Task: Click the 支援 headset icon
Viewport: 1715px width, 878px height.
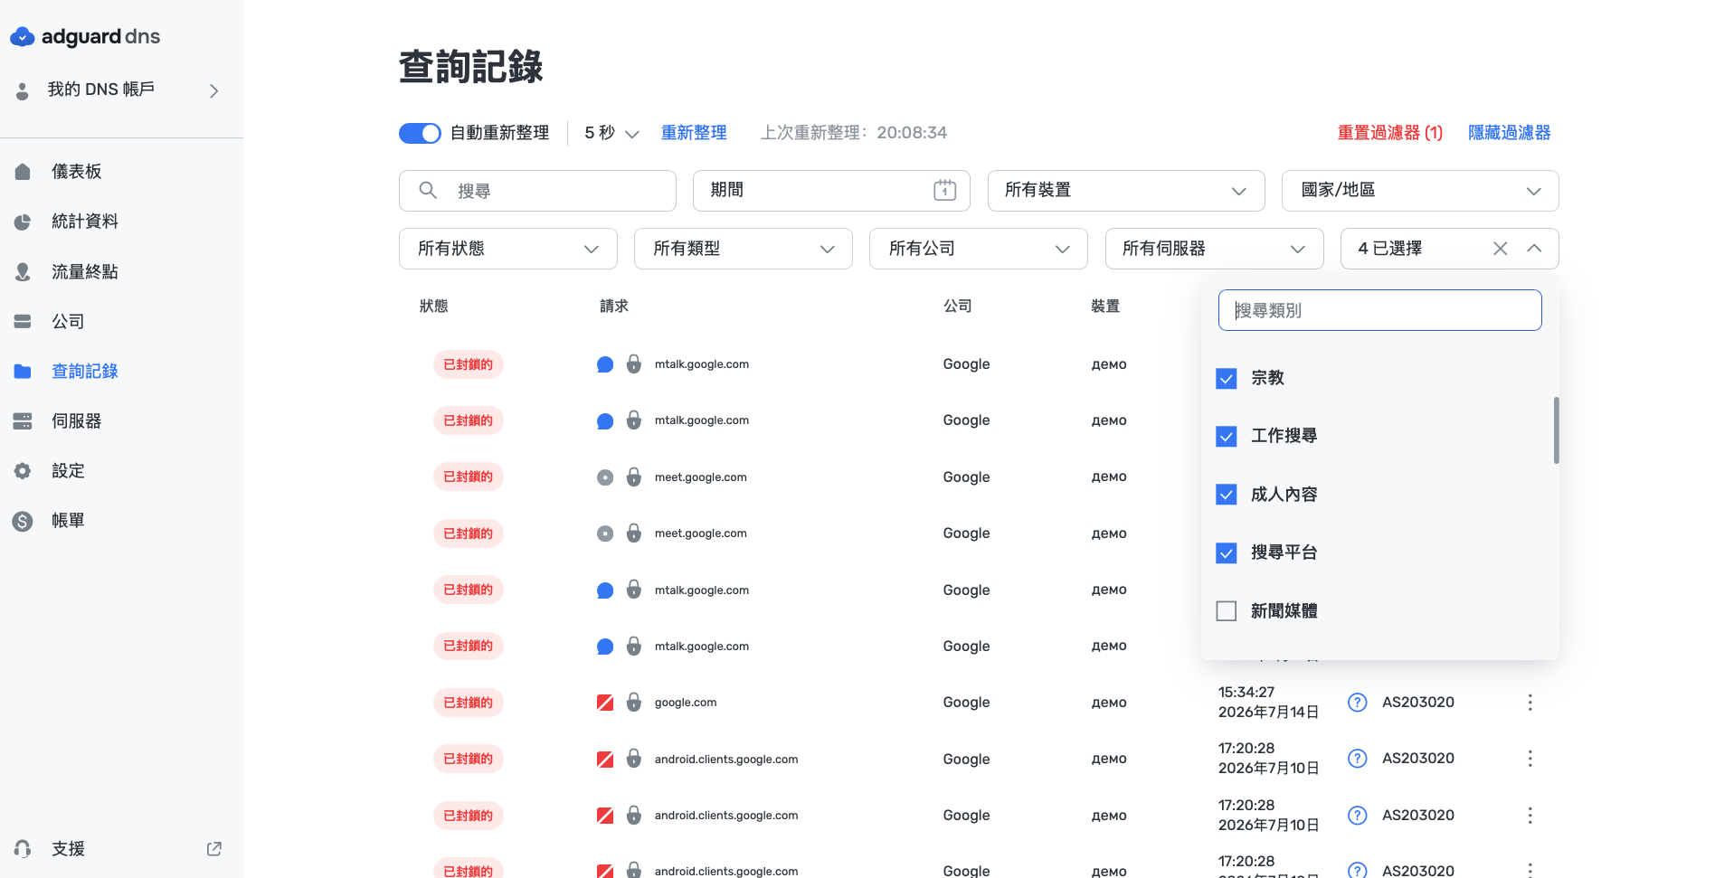Action: pyautogui.click(x=23, y=848)
